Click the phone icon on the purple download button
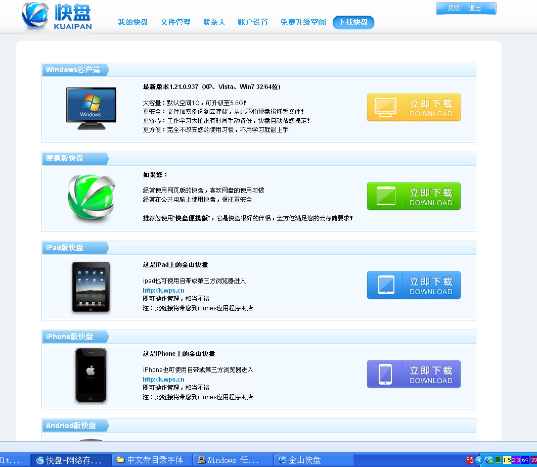Viewport: 537px width, 467px height. tap(385, 374)
